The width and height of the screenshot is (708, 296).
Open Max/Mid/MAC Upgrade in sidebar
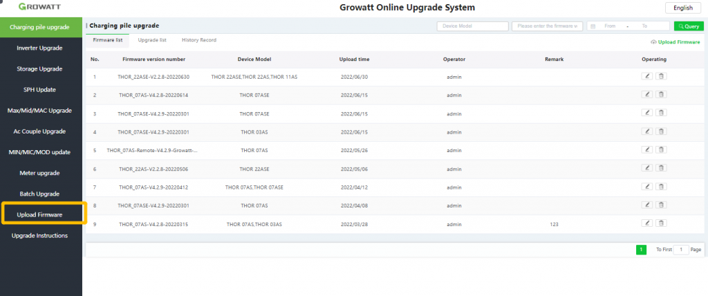click(39, 110)
